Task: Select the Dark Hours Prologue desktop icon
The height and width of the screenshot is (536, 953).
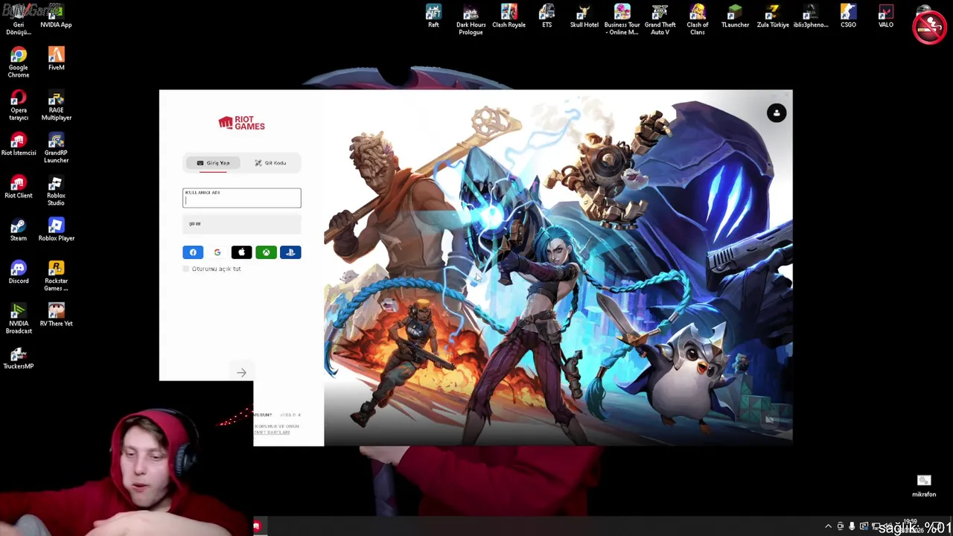Action: [x=471, y=20]
